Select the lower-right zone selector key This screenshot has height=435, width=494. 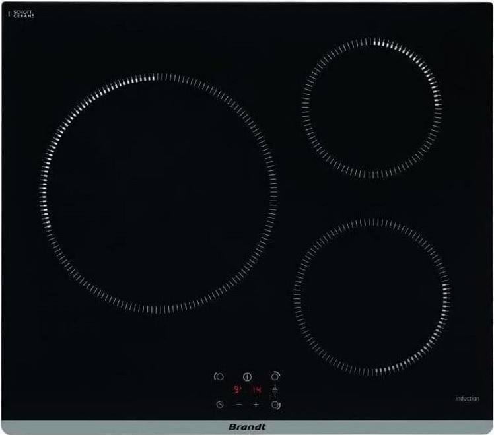point(275,405)
